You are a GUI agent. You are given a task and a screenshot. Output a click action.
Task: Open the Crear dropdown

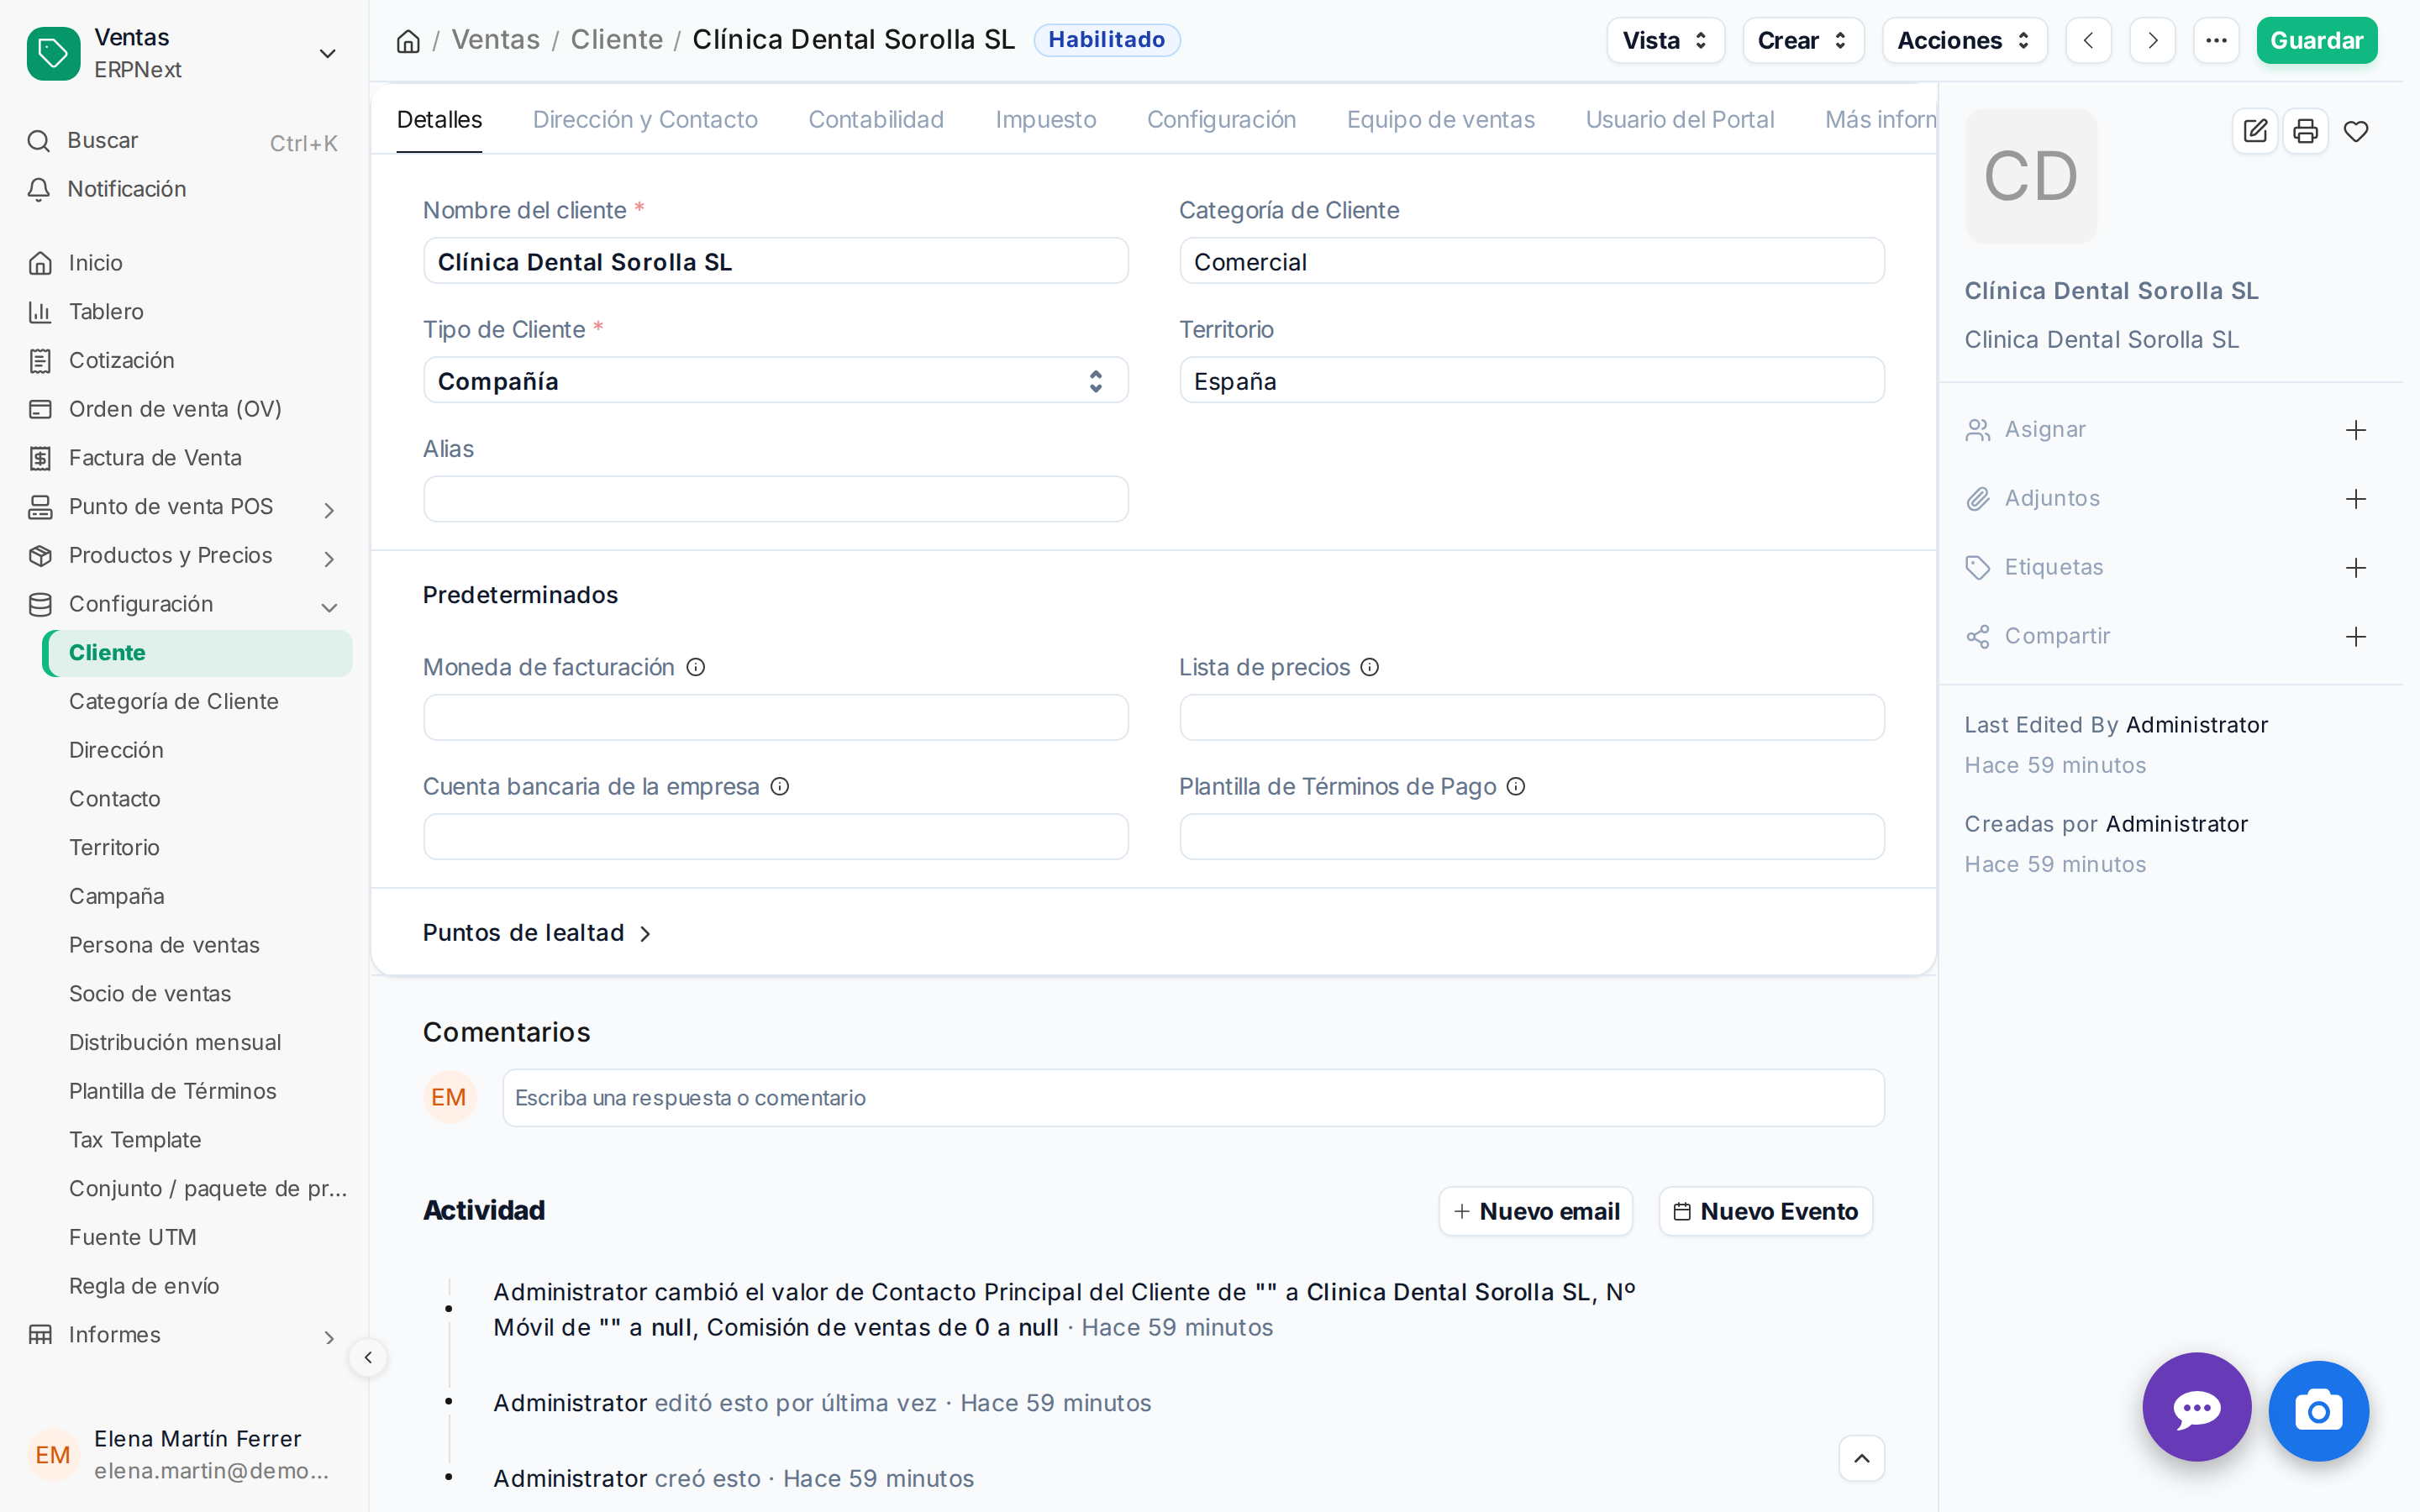coord(1803,41)
